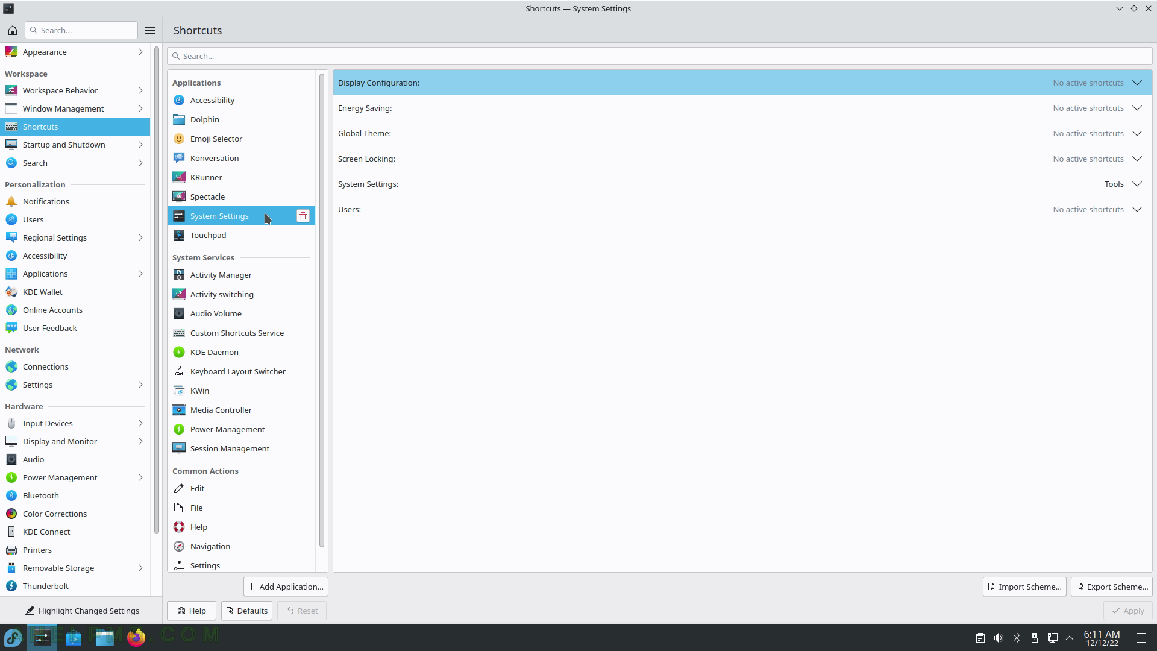Screen dimensions: 1157x651
Task: Click the Import Scheme button
Action: pyautogui.click(x=1024, y=587)
